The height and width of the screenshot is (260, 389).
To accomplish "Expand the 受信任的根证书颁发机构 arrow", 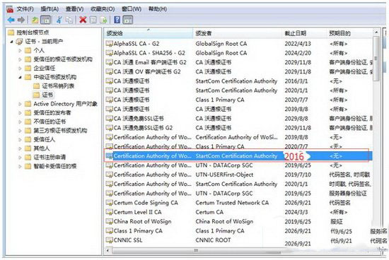I will 20,59.
